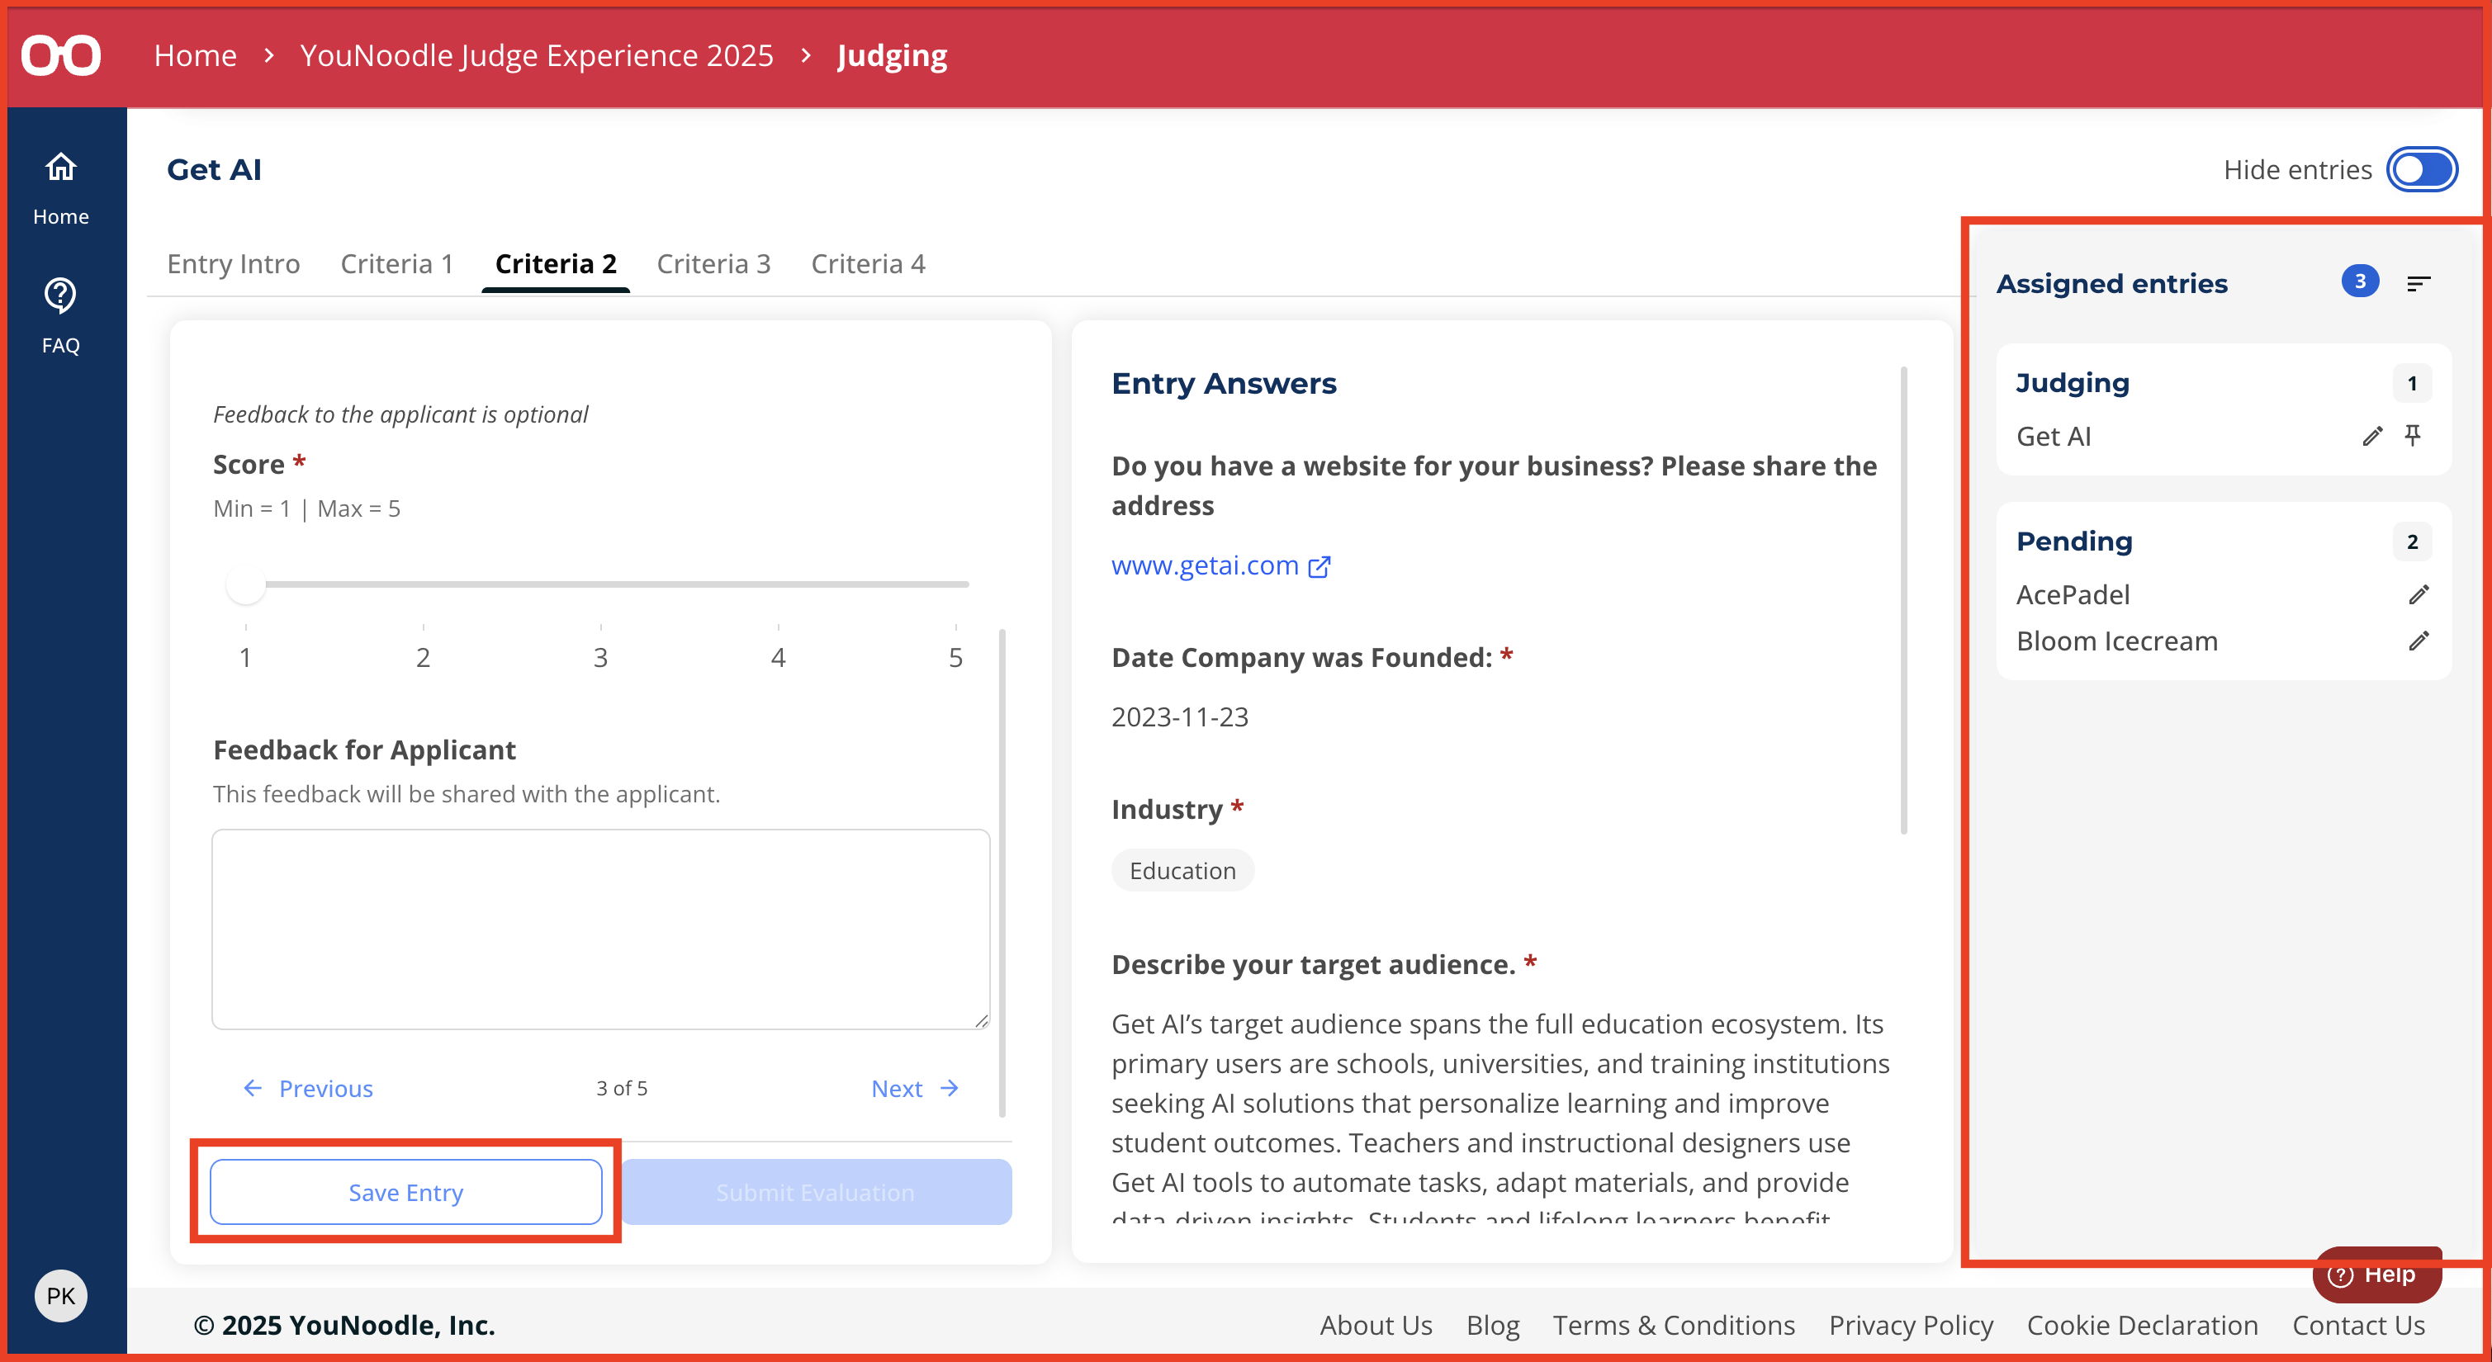
Task: Click the PK user avatar
Action: (61, 1296)
